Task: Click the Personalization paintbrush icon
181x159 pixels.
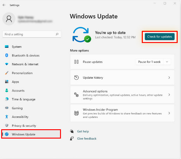Action: (7, 73)
